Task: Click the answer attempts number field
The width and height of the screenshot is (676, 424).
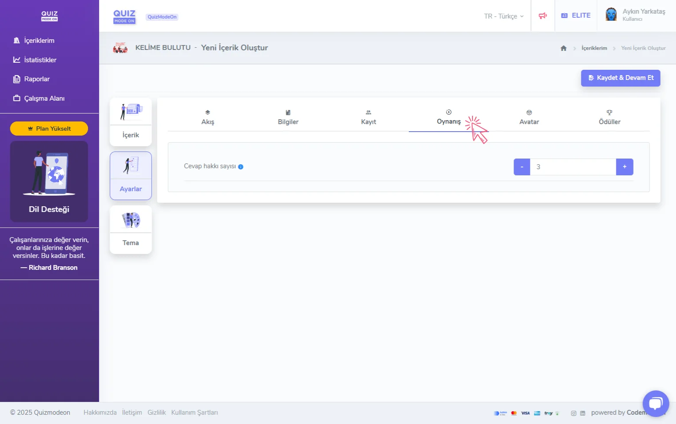Action: click(x=573, y=167)
